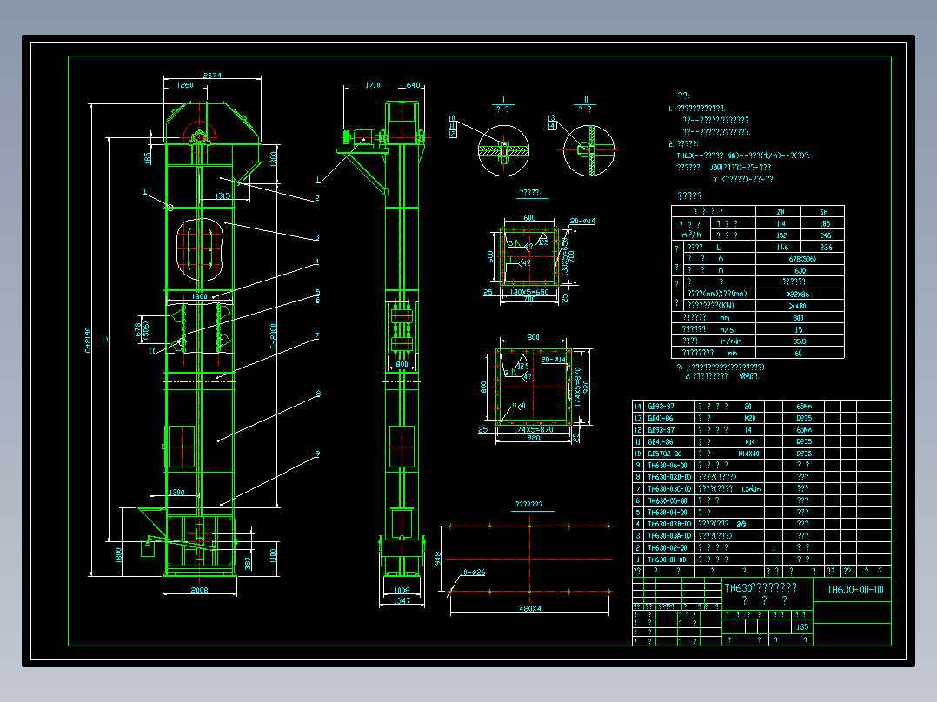
Task: Select the m³/h unit label in parameter table
Action: pyautogui.click(x=691, y=235)
